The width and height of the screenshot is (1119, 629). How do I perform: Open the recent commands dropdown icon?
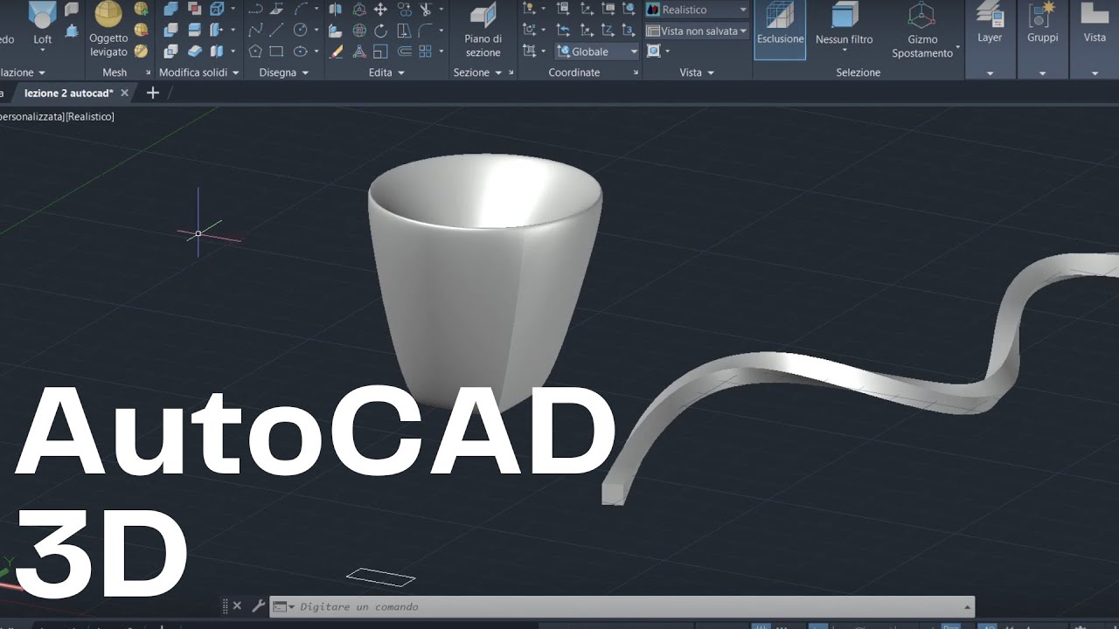pos(283,606)
